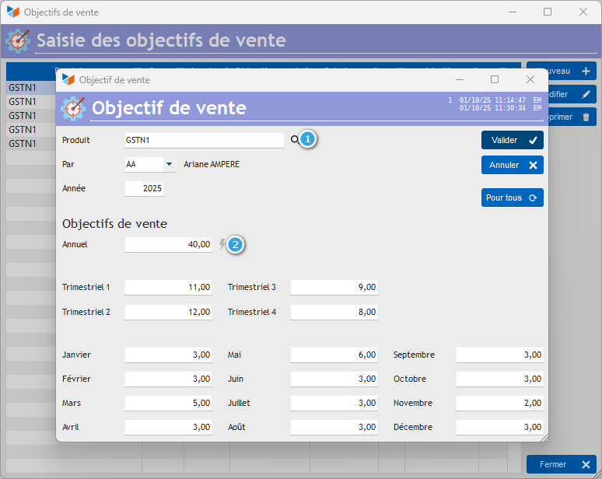Select the Produit input field

[205, 141]
